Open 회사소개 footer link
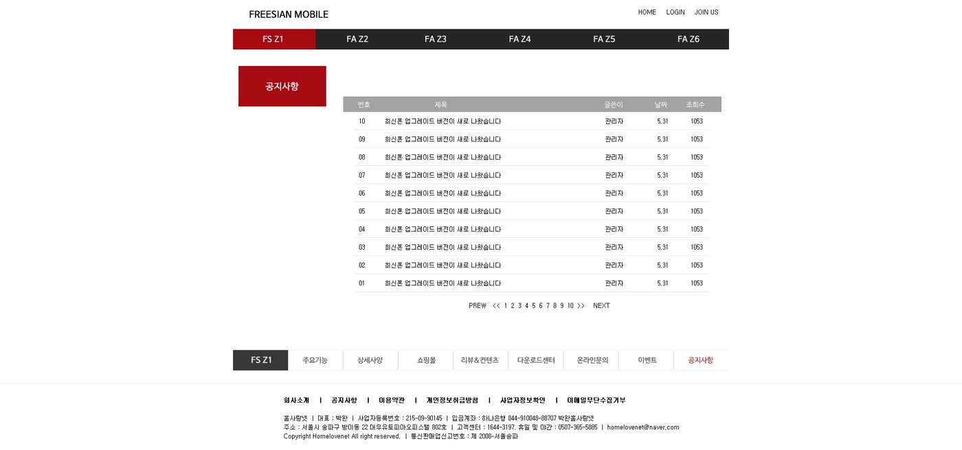962x450 pixels. pyautogui.click(x=296, y=401)
